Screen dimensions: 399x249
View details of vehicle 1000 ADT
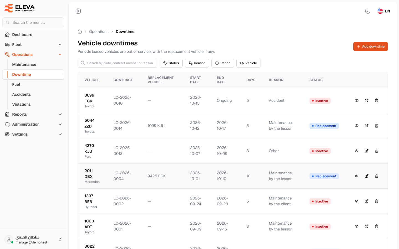357,226
